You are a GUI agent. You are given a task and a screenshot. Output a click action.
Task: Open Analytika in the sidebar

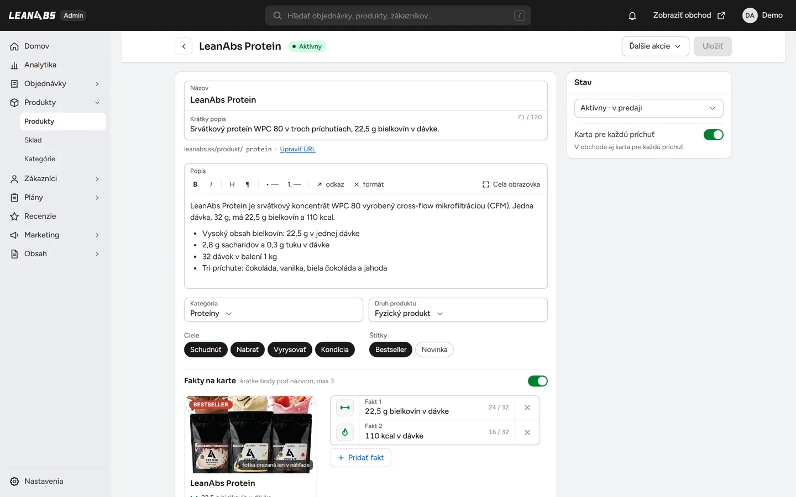pyautogui.click(x=55, y=65)
